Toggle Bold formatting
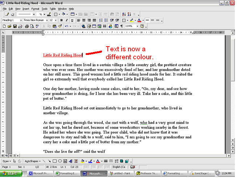This screenshot has height=179, width=237. click(x=61, y=20)
